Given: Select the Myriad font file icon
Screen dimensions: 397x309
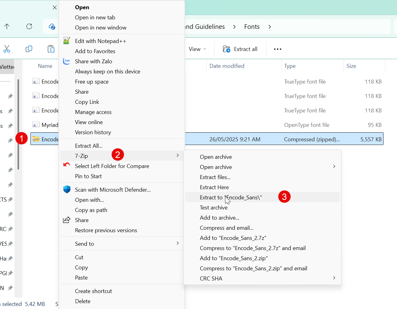Looking at the screenshot, I should click(36, 125).
